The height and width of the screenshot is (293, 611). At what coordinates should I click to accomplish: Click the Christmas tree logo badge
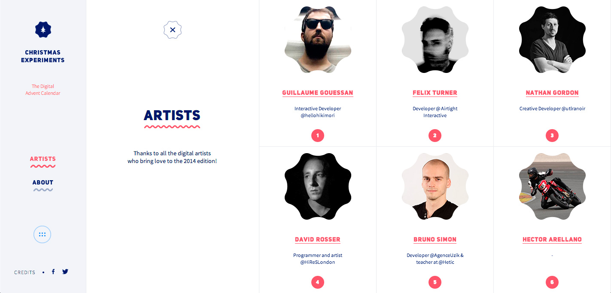[x=43, y=30]
